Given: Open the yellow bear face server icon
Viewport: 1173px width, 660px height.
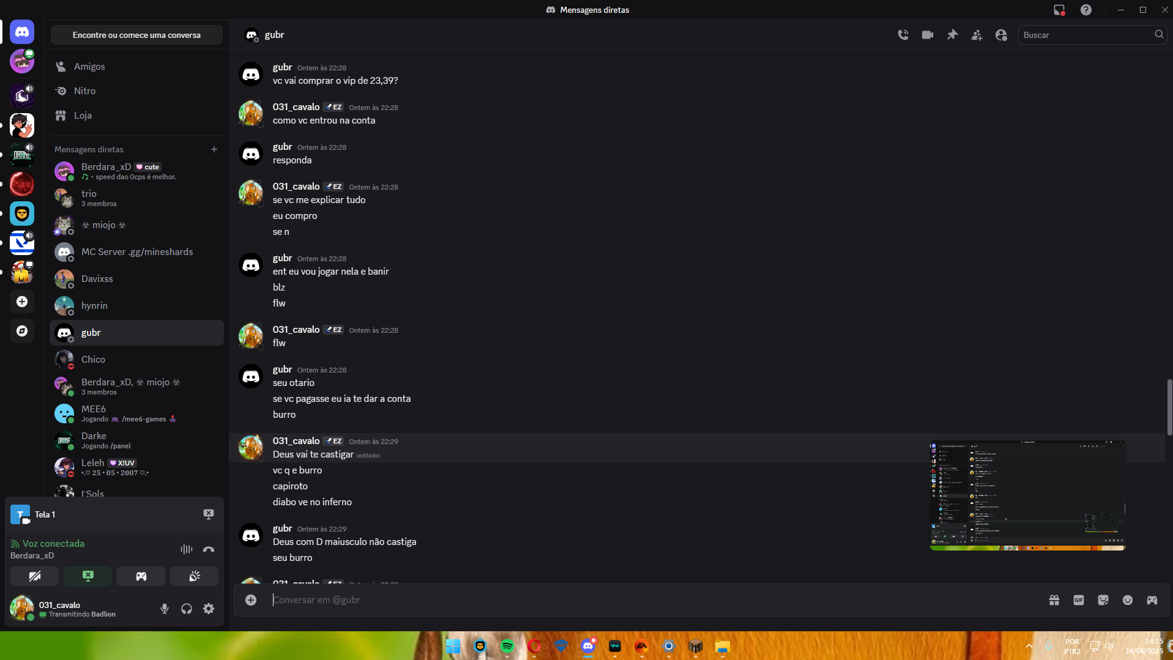Looking at the screenshot, I should pos(22,213).
